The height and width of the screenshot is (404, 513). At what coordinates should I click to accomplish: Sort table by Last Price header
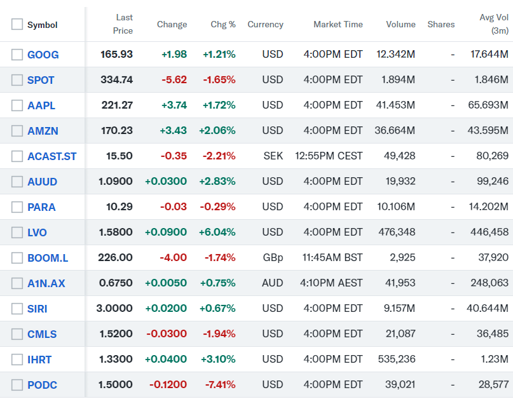tap(123, 24)
